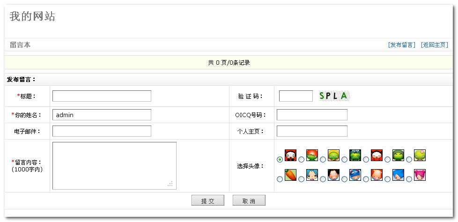Select radio button beside pink-haired avatar
This screenshot has width=458, height=222.
pos(409,179)
